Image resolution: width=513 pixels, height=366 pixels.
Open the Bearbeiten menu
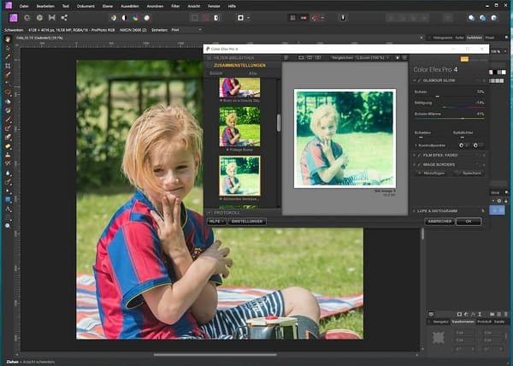[x=45, y=6]
